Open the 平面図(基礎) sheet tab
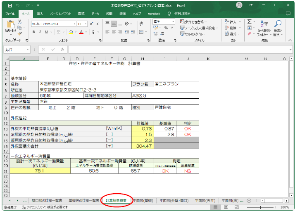 [x=143, y=200]
